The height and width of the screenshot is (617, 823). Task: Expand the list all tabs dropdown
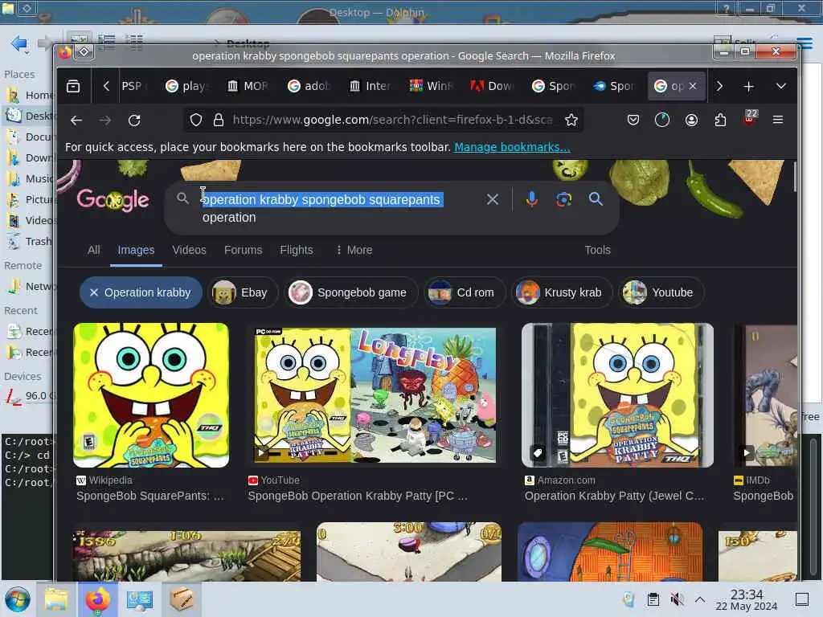click(x=781, y=86)
